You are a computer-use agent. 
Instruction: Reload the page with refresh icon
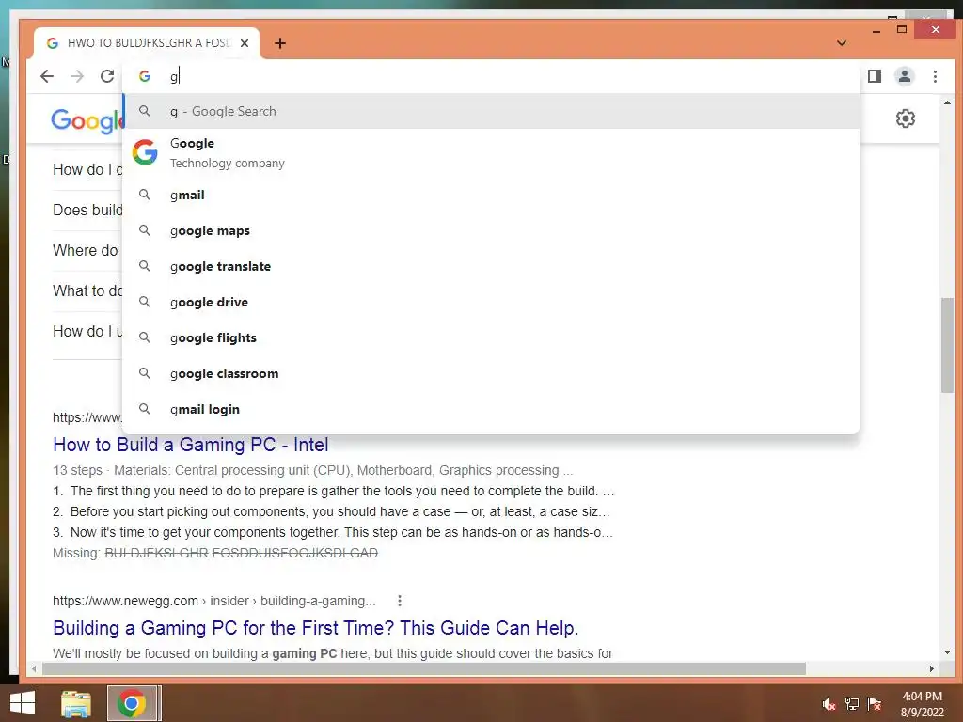pyautogui.click(x=107, y=76)
